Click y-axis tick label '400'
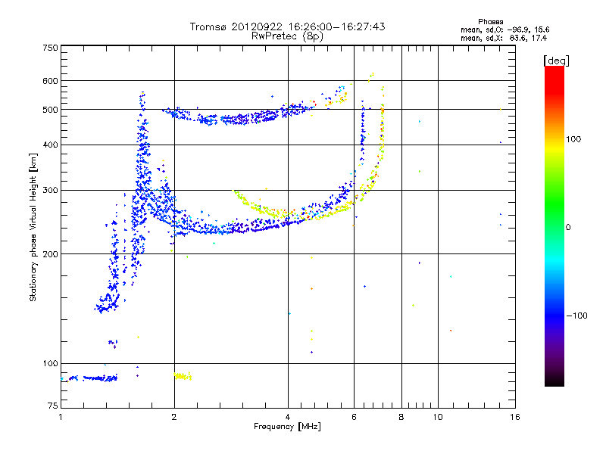Viewport: 606px width, 454px height. (x=50, y=145)
